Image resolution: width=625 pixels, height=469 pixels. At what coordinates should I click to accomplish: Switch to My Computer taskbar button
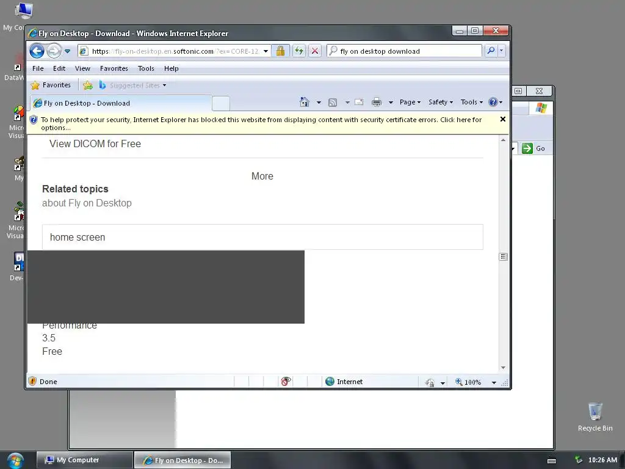(84, 460)
